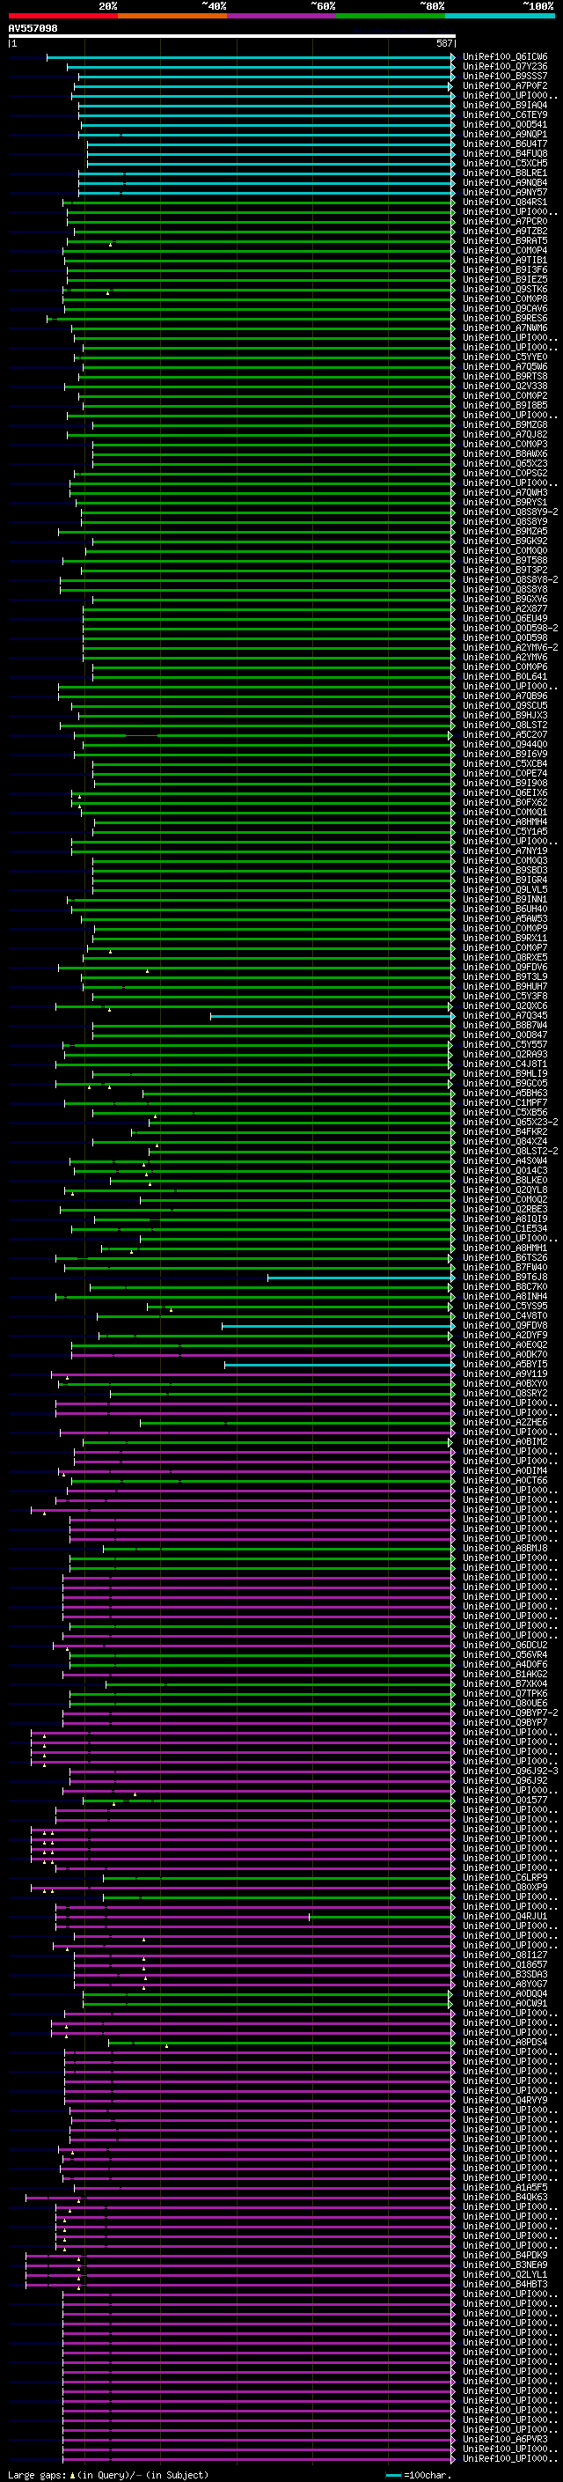Viewport: 563px width, 2482px height.
Task: Select the UniRef100_C5YYE0 label
Action: click(x=505, y=357)
